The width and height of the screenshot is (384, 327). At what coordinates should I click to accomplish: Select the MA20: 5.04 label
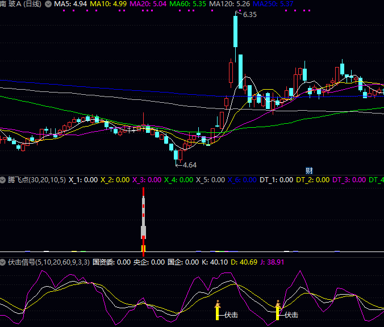(148, 4)
